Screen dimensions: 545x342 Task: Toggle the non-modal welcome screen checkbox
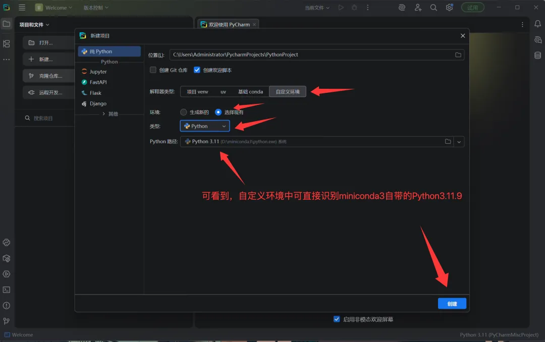pyautogui.click(x=337, y=319)
